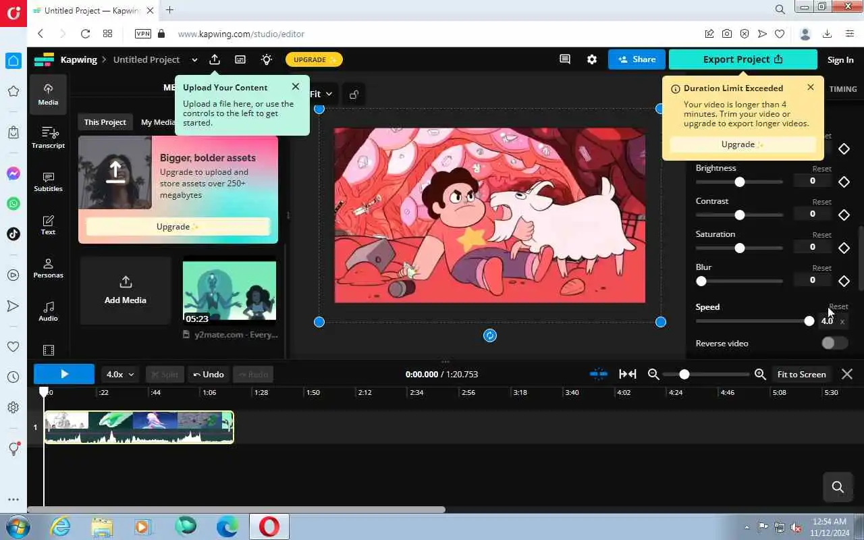Click Upgrade in the Bigger bolder assets card
Viewport: 864px width, 540px height.
coord(178,227)
